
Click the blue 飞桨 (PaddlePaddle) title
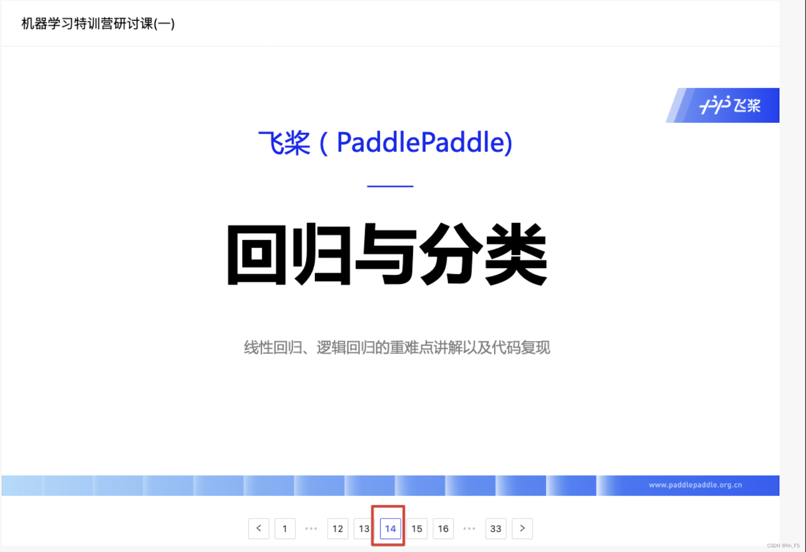385,143
